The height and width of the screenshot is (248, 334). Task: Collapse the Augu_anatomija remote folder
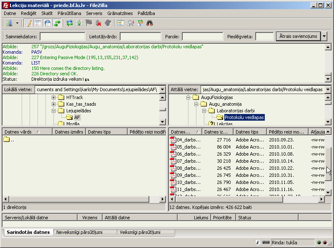pyautogui.click(x=196, y=104)
